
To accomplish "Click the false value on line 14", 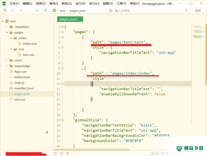I will click(x=159, y=94).
